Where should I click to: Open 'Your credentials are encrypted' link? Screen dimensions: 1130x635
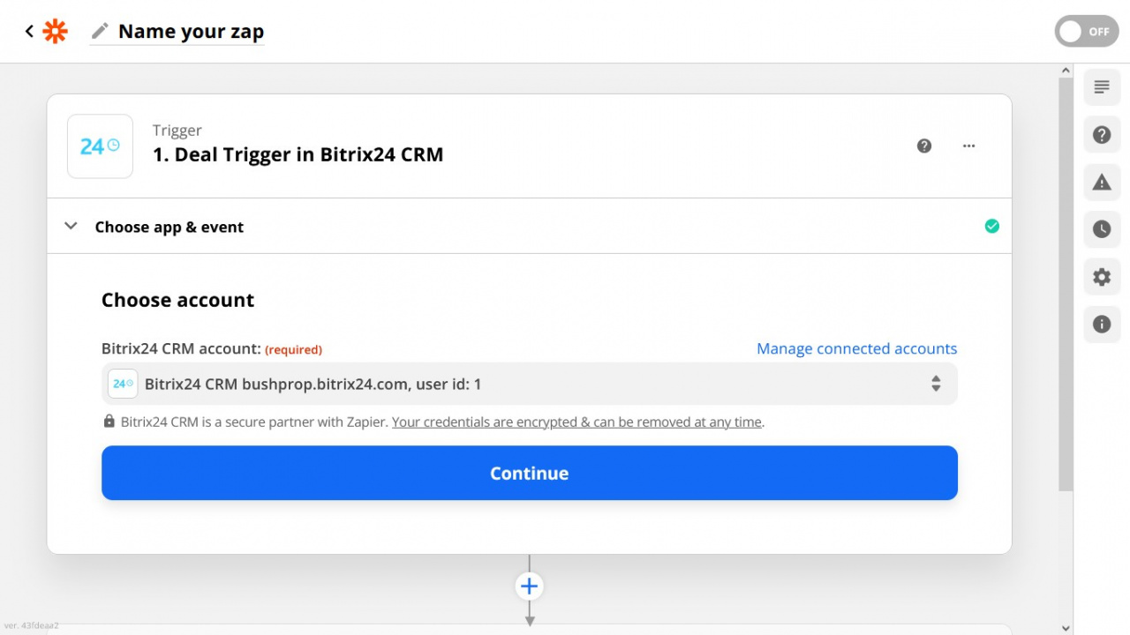tap(576, 422)
